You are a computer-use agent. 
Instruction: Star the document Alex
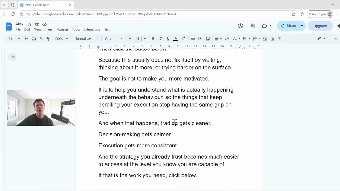pyautogui.click(x=29, y=24)
